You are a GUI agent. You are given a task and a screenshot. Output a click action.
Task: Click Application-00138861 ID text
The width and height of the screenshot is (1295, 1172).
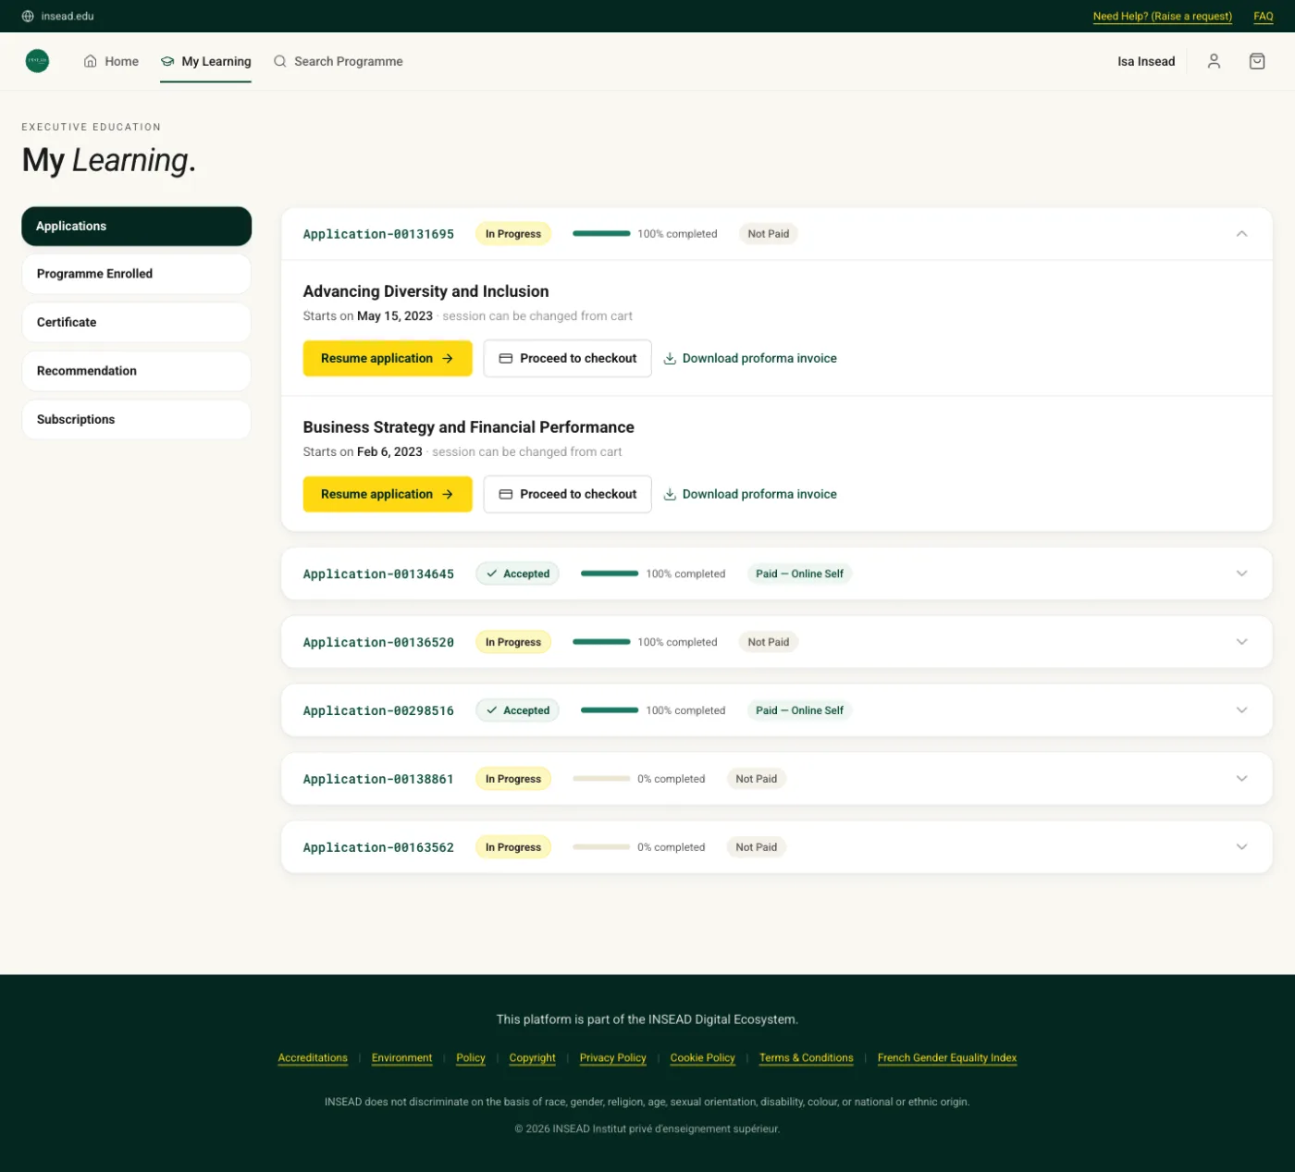378,779
